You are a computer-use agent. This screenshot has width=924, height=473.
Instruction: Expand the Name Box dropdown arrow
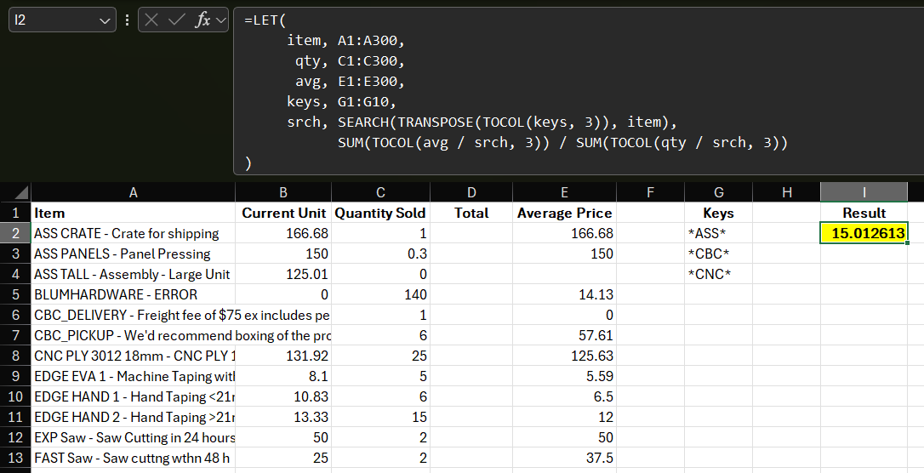click(105, 20)
